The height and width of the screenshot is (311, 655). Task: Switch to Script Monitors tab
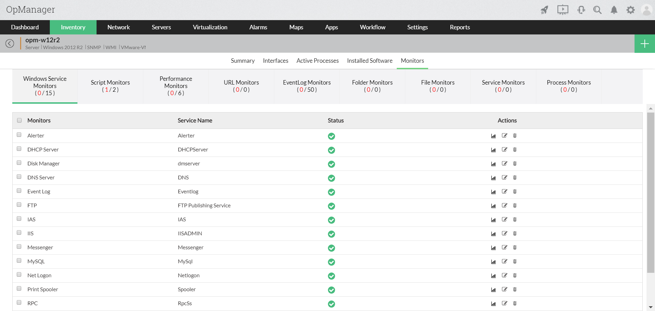(x=110, y=86)
